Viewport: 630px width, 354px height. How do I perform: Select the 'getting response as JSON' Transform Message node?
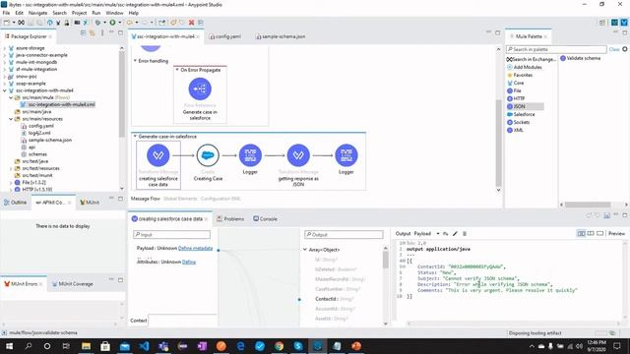[x=298, y=155]
